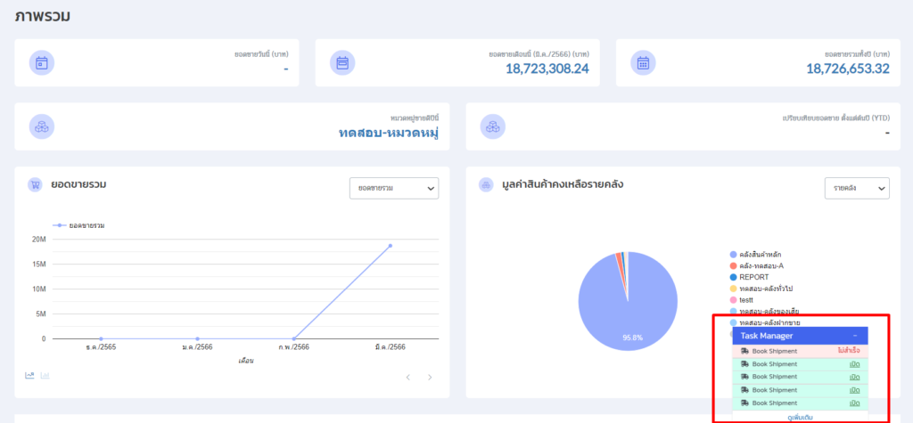Click the icon beside มูลค่าสินค้าคงเหลือรายคลัง title
Viewport: 913px width, 423px height.
click(486, 185)
